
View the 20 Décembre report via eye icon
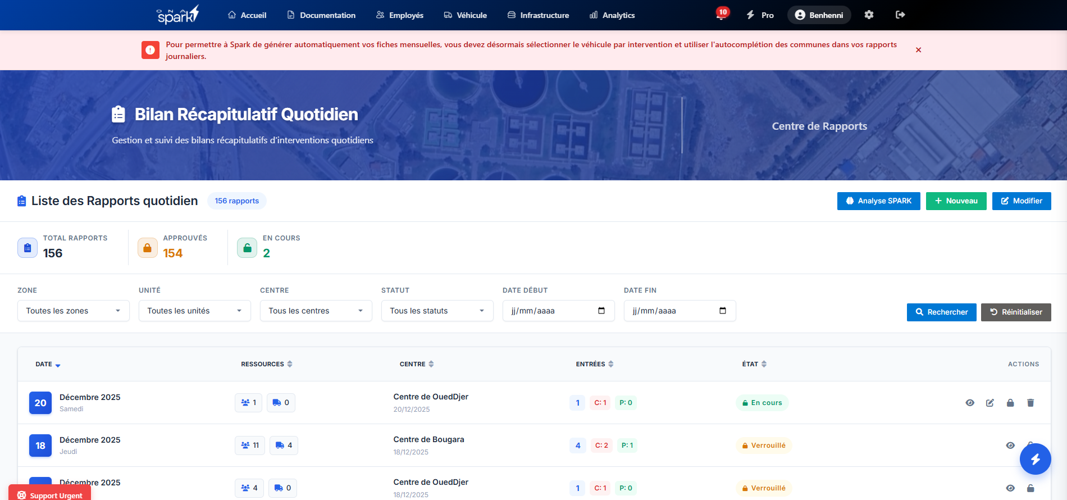(x=970, y=403)
